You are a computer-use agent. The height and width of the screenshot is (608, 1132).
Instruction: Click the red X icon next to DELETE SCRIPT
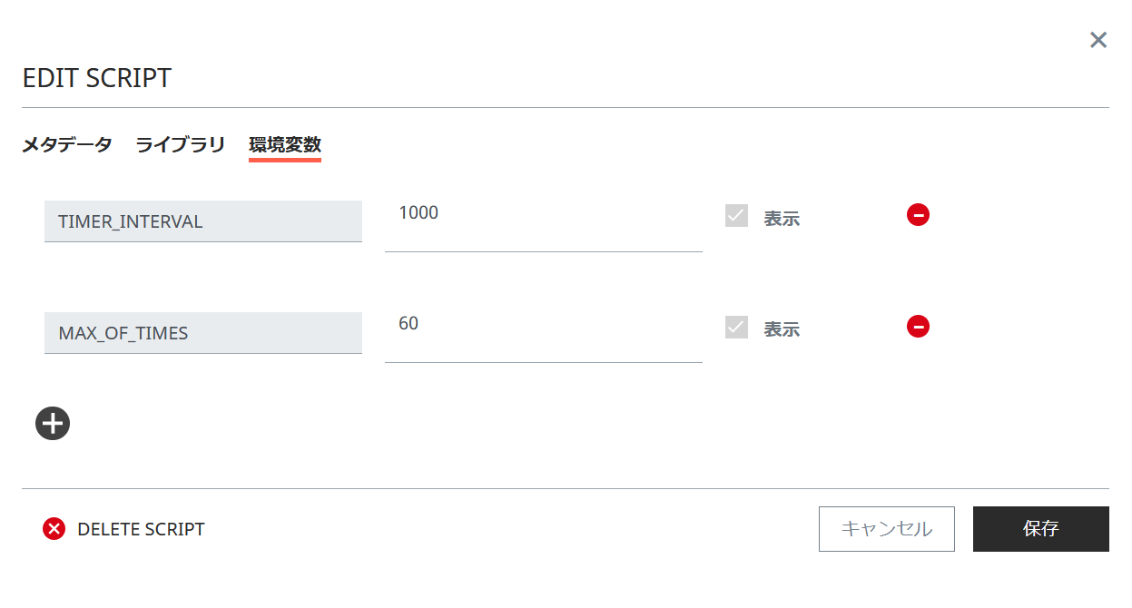click(53, 529)
